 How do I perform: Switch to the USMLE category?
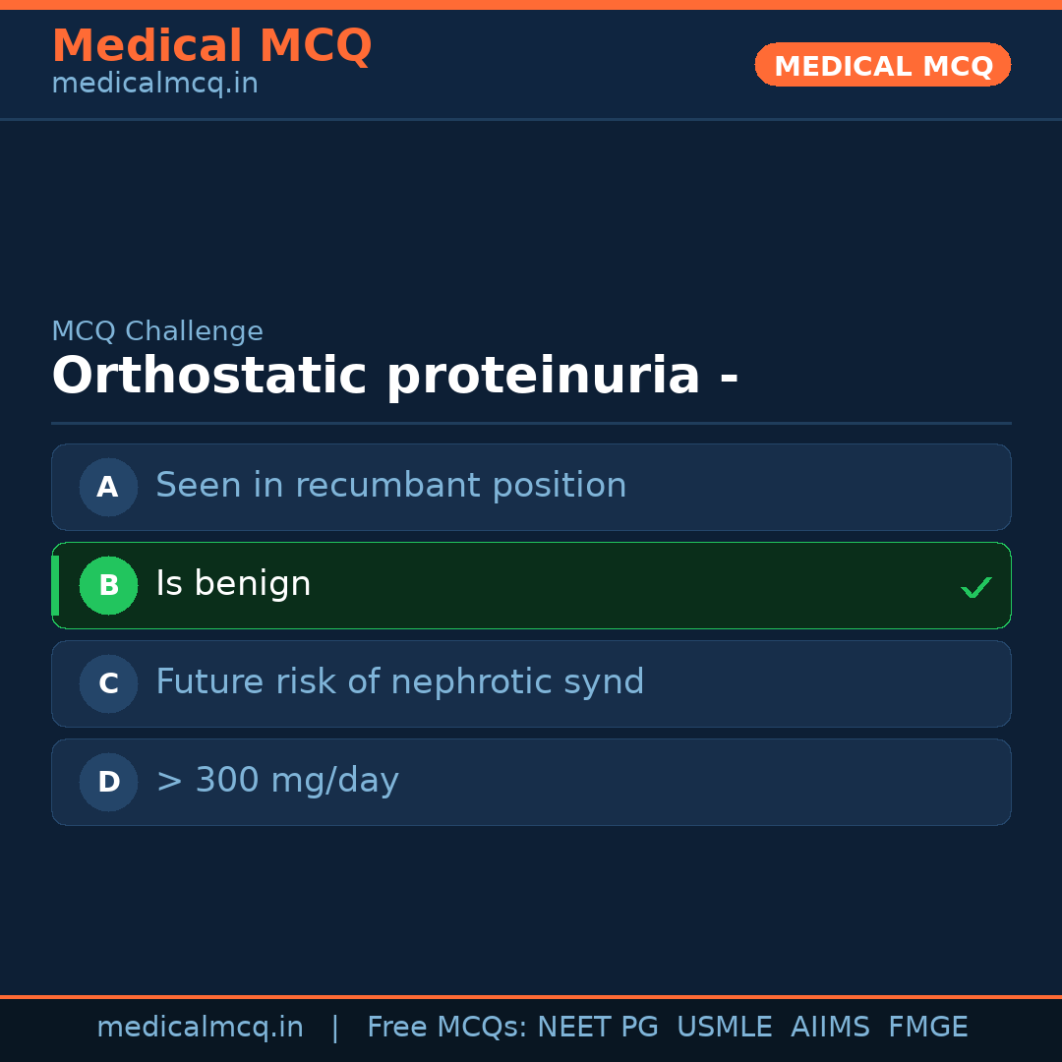(x=725, y=1027)
